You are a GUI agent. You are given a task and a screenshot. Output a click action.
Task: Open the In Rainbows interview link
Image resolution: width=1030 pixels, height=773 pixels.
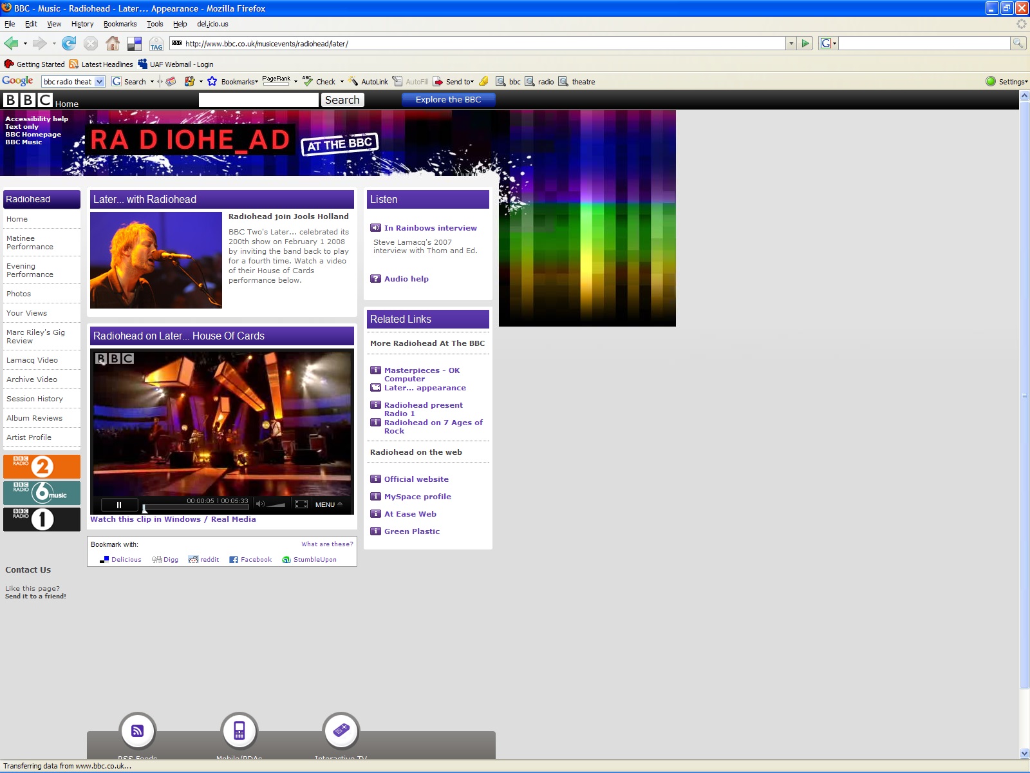(x=431, y=228)
